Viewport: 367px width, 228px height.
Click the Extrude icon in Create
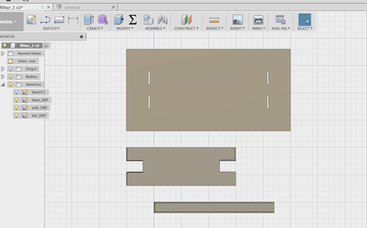point(89,19)
